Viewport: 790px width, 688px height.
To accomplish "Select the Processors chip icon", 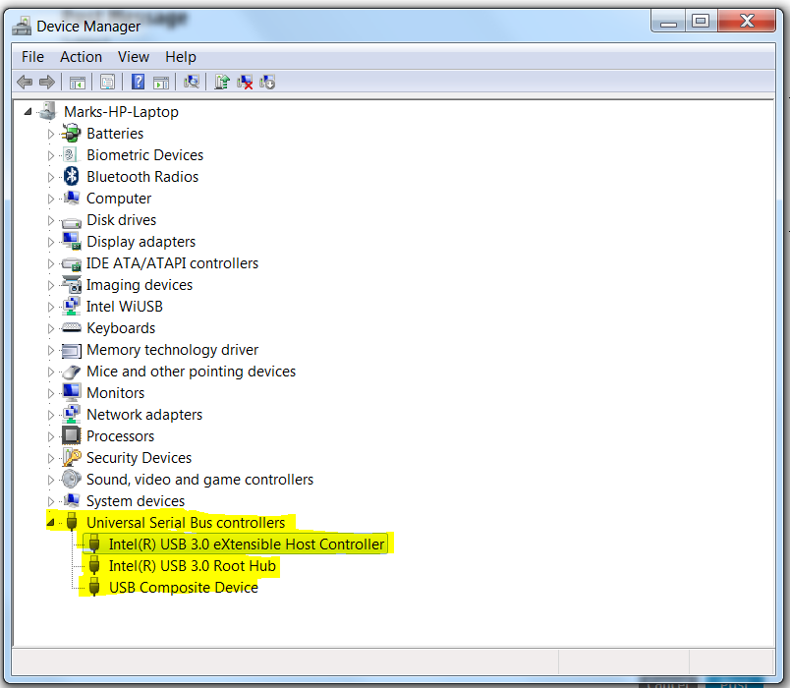I will click(71, 435).
